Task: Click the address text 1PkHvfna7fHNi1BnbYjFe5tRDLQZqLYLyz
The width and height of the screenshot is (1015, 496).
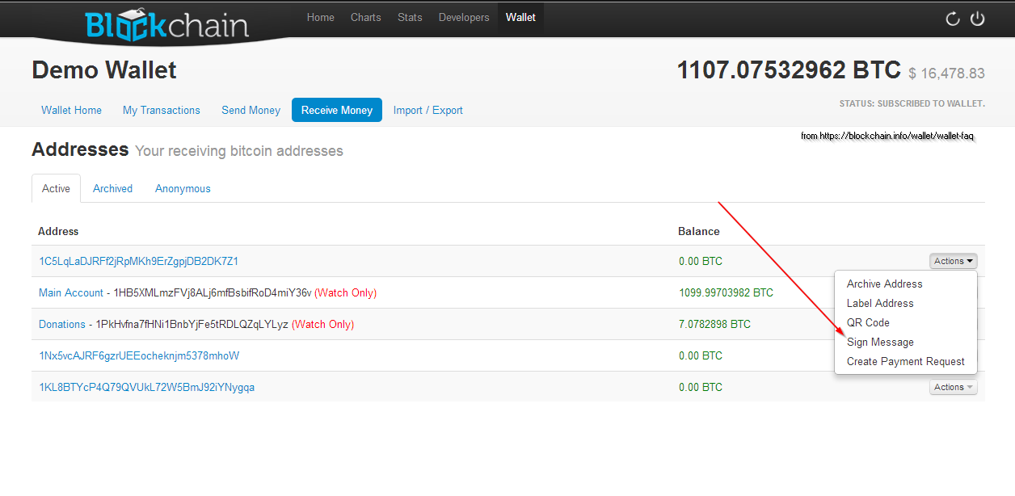Action: [192, 325]
